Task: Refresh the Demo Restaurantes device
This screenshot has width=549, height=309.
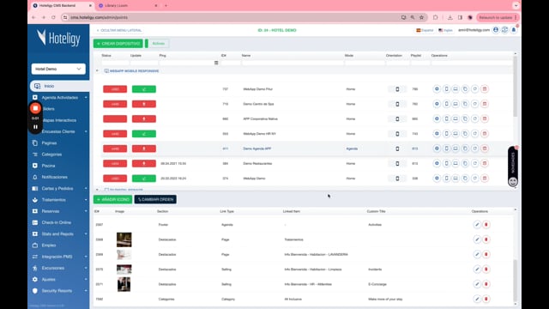Action: click(474, 164)
